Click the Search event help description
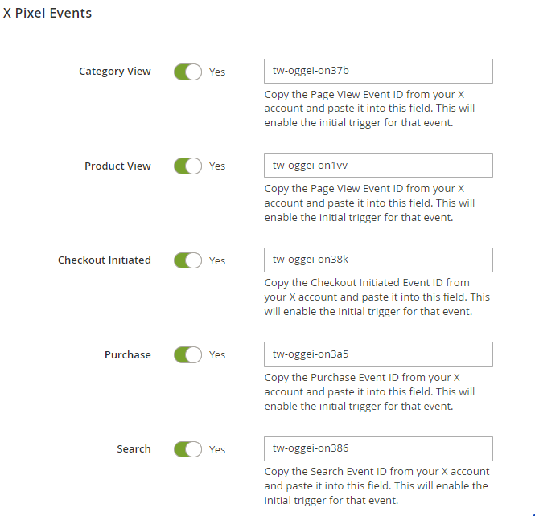The image size is (535, 516). pyautogui.click(x=377, y=485)
